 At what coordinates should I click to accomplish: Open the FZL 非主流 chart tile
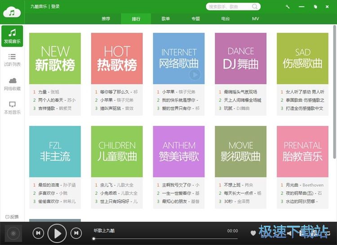55,152
